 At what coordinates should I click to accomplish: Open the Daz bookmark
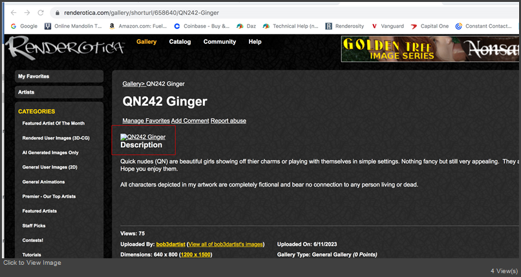pyautogui.click(x=246, y=26)
